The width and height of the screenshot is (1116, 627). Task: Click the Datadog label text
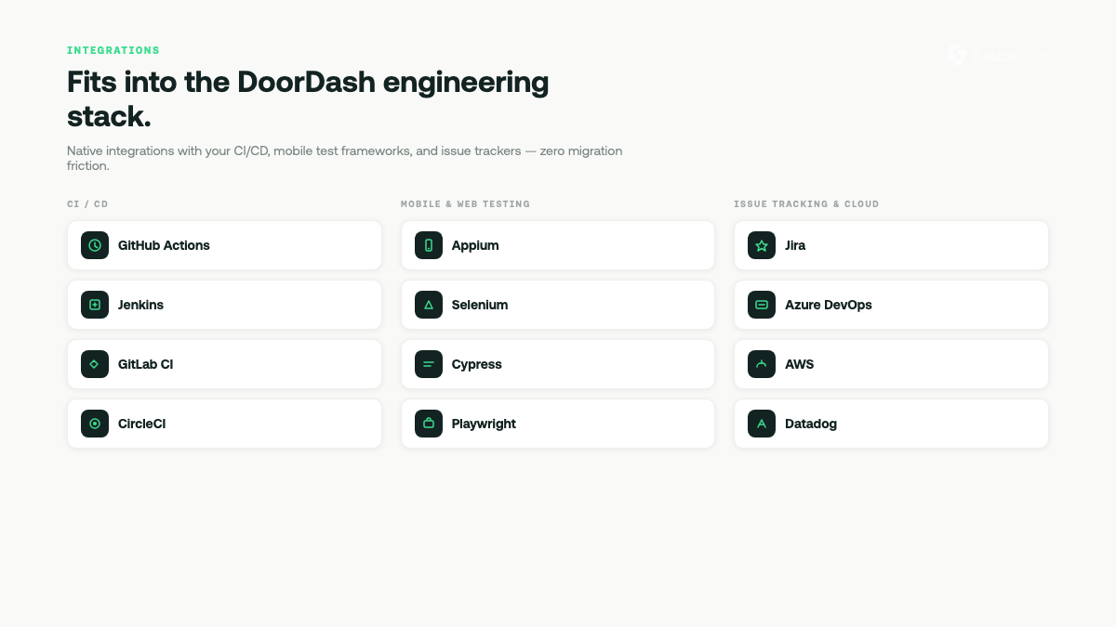811,424
